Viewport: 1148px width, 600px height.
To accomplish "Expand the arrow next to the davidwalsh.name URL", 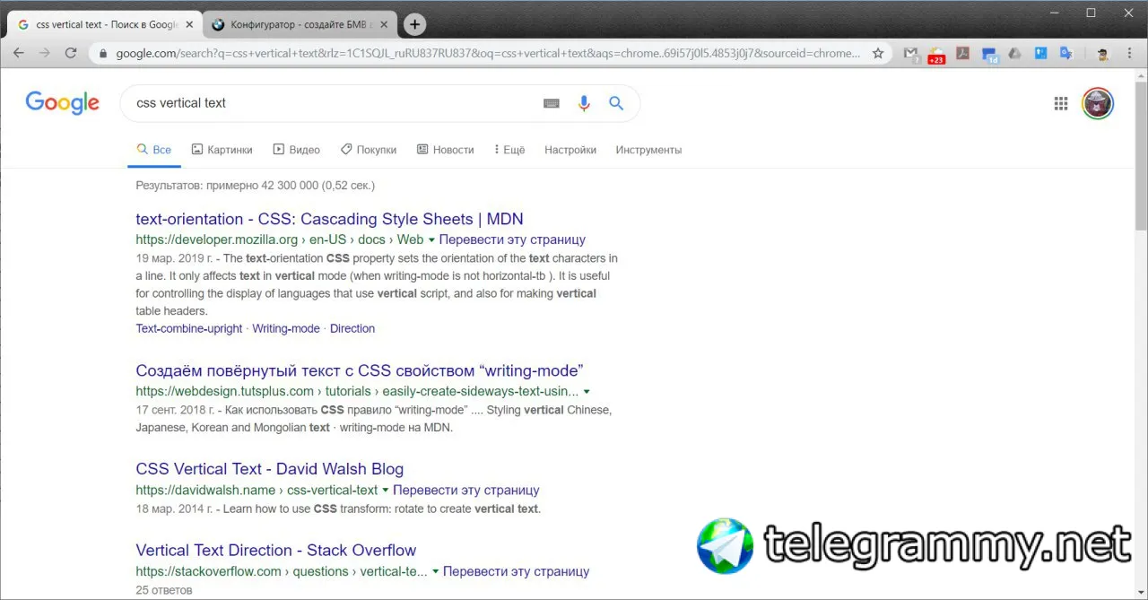I will coord(386,491).
